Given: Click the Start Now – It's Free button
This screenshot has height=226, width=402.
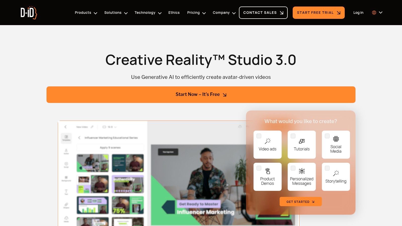Looking at the screenshot, I should point(201,94).
